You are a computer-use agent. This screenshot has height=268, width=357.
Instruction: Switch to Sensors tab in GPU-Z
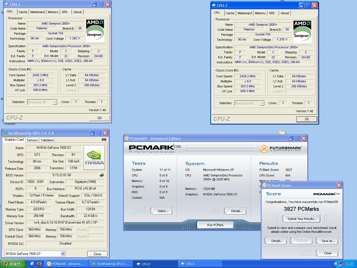coord(32,140)
